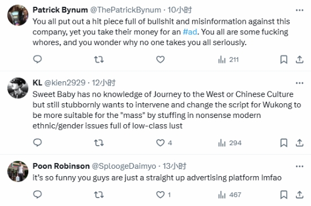Reply to KL's tweet about Sweet Baby
The height and width of the screenshot is (206, 311).
pyautogui.click(x=37, y=142)
